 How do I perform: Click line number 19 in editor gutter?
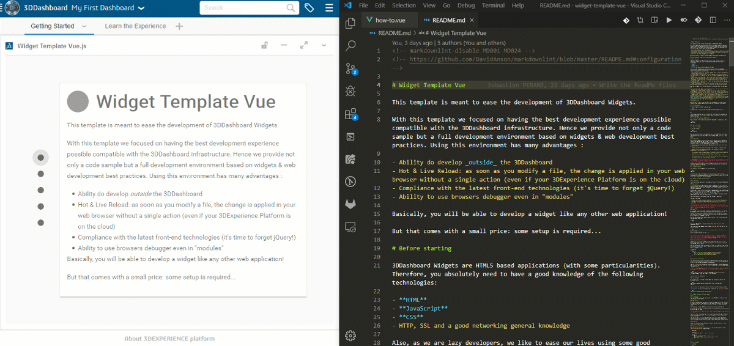pos(378,248)
